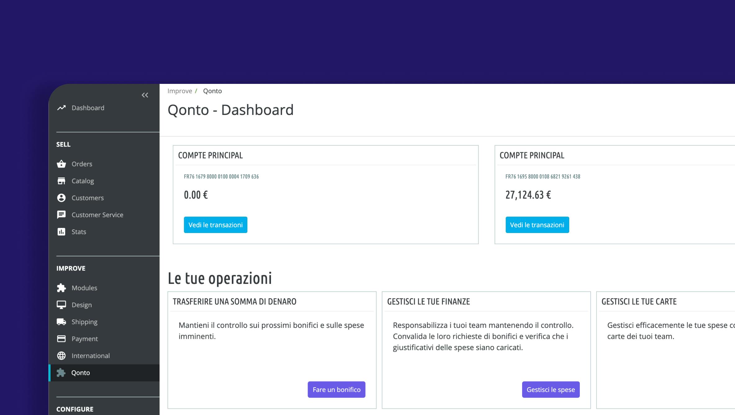Click the Qonto - Dashboard page title
The image size is (735, 415).
pos(231,110)
